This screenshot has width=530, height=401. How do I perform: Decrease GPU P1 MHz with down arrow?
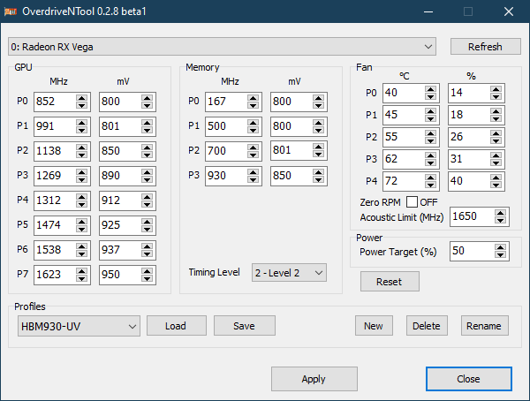[x=81, y=131]
